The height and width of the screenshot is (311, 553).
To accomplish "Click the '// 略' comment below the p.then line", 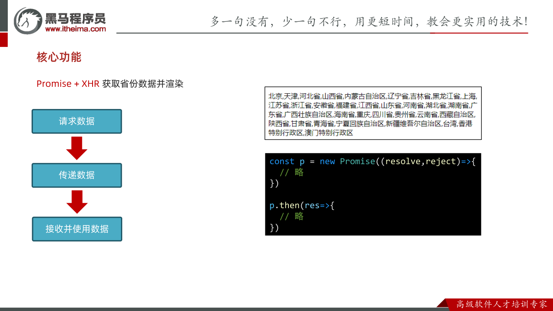I will point(291,216).
